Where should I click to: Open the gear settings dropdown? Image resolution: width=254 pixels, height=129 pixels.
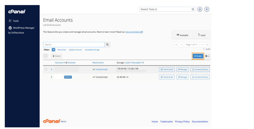(x=207, y=56)
